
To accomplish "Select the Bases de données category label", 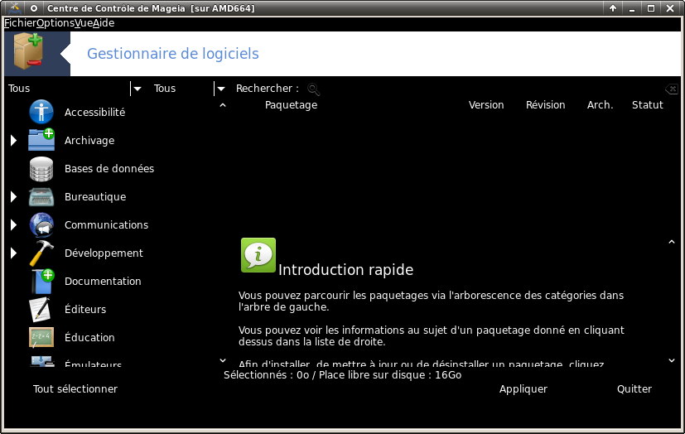I will click(109, 168).
